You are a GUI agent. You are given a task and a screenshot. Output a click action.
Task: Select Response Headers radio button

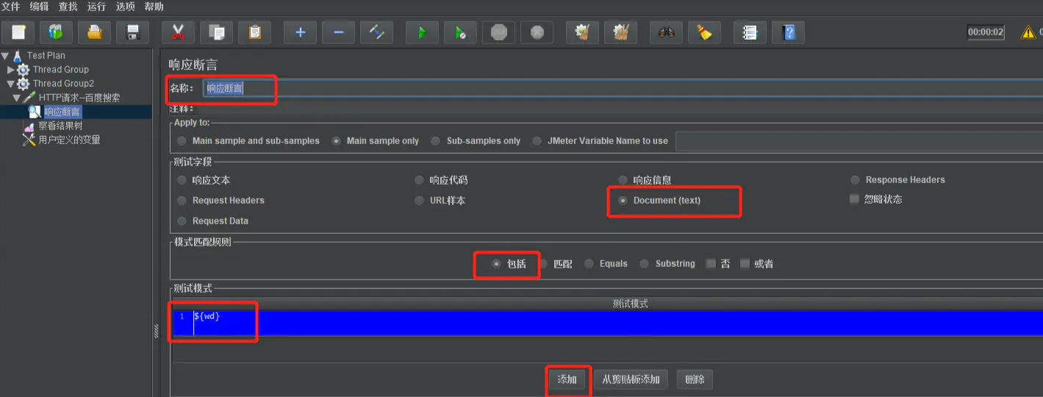pyautogui.click(x=856, y=180)
